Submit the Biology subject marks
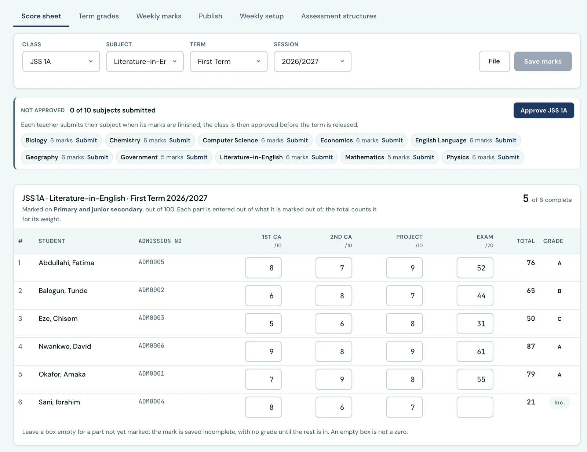Image resolution: width=587 pixels, height=452 pixels. tap(87, 141)
